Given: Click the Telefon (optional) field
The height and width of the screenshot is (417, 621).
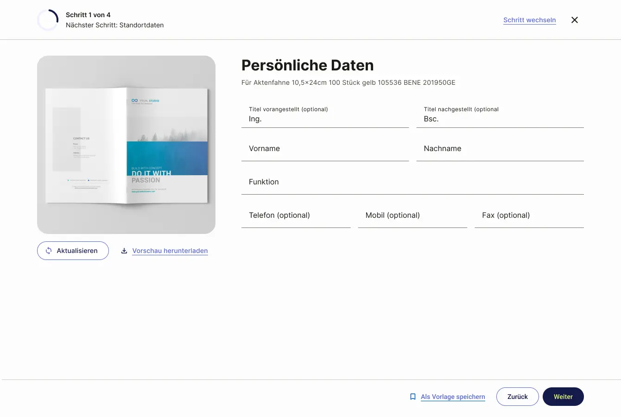Looking at the screenshot, I should 296,215.
